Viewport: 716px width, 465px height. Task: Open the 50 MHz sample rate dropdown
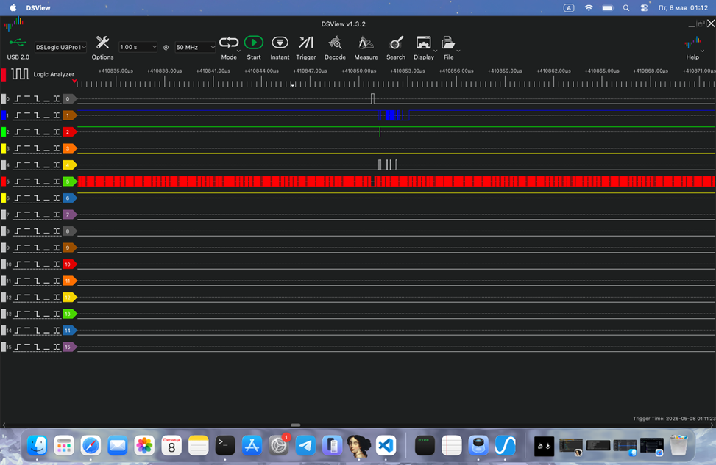(195, 47)
